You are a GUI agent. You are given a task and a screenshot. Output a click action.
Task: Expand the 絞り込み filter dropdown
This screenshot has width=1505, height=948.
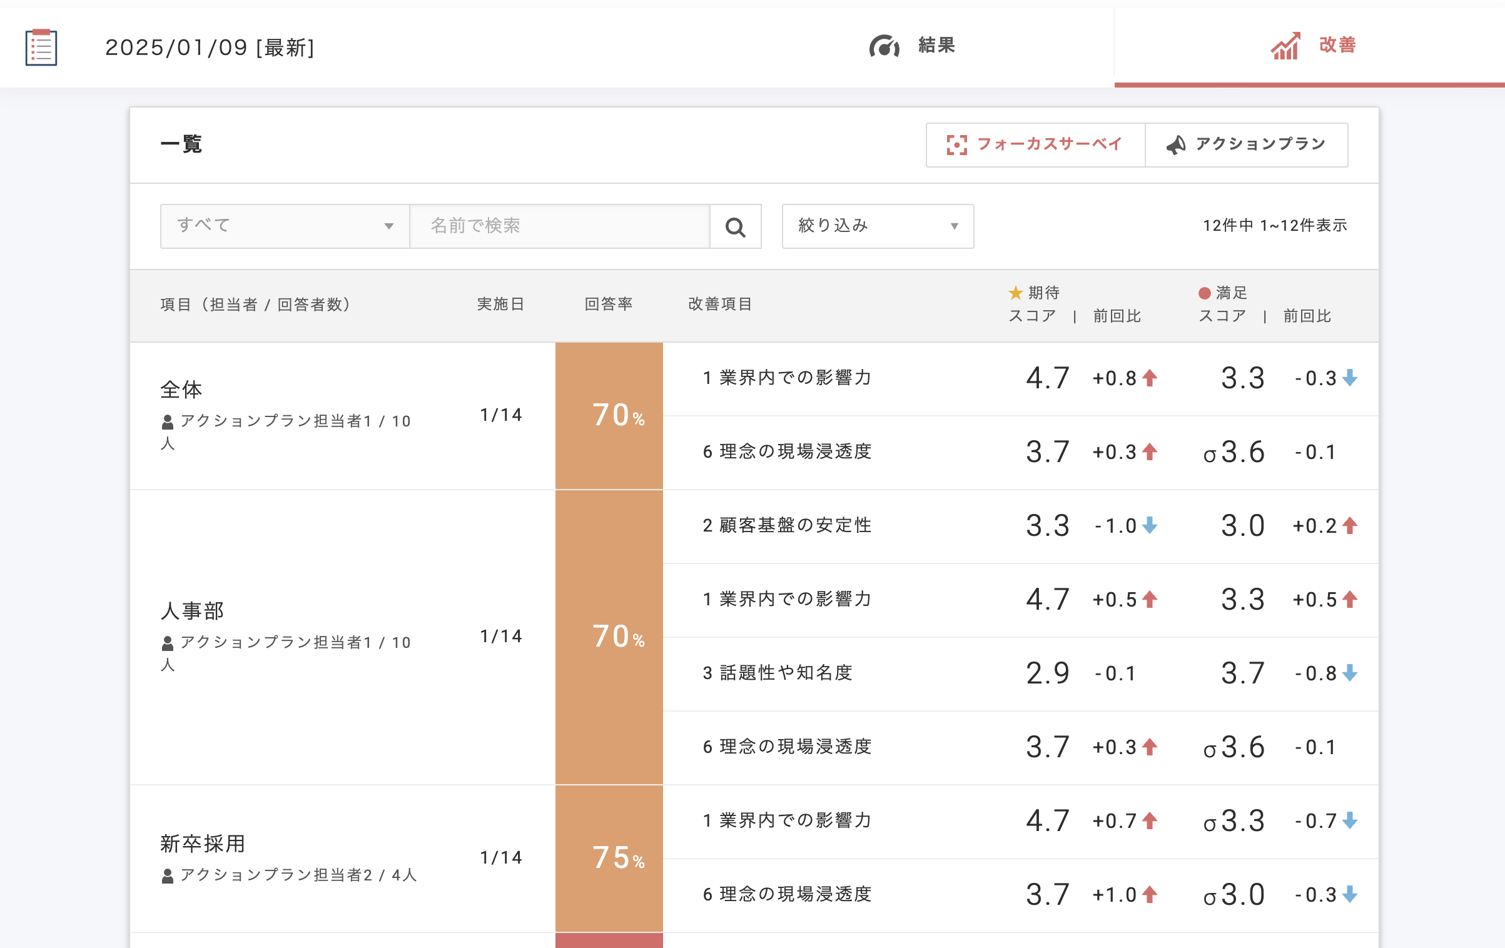coord(877,226)
